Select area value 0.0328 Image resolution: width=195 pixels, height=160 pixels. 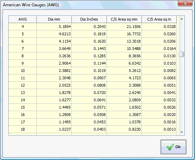point(159,27)
